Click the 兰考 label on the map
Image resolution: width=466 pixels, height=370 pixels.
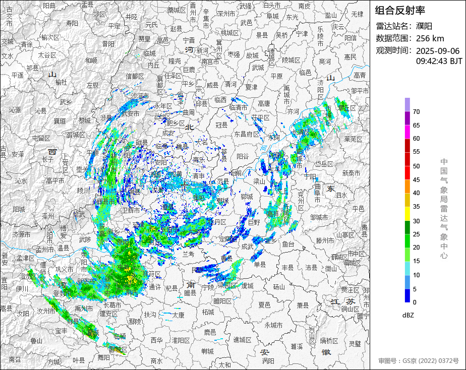pos(189,254)
